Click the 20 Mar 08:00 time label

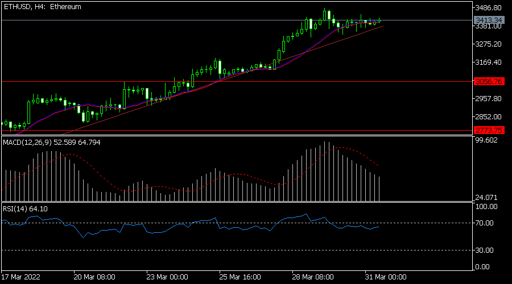94,277
